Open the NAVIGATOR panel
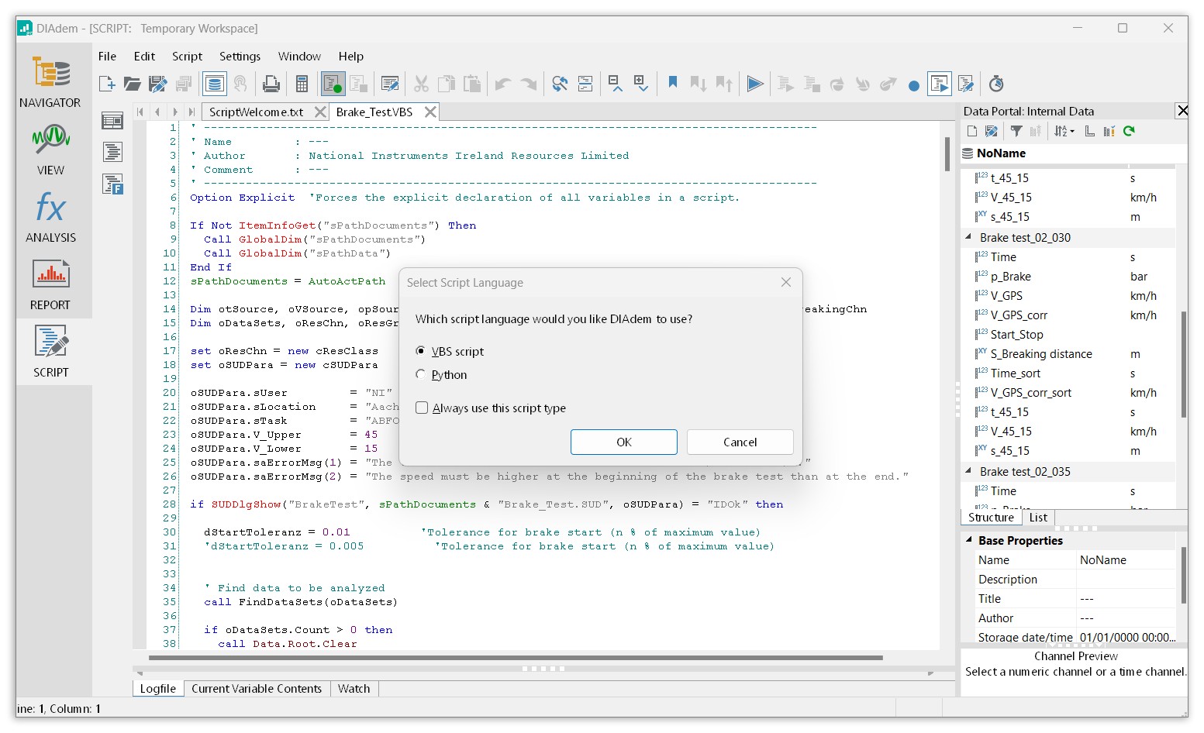 tap(50, 82)
